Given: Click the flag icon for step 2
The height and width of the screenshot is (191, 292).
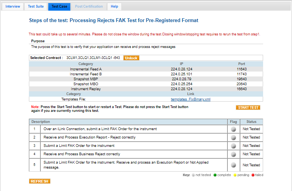Looking at the screenshot, I should point(233,137).
